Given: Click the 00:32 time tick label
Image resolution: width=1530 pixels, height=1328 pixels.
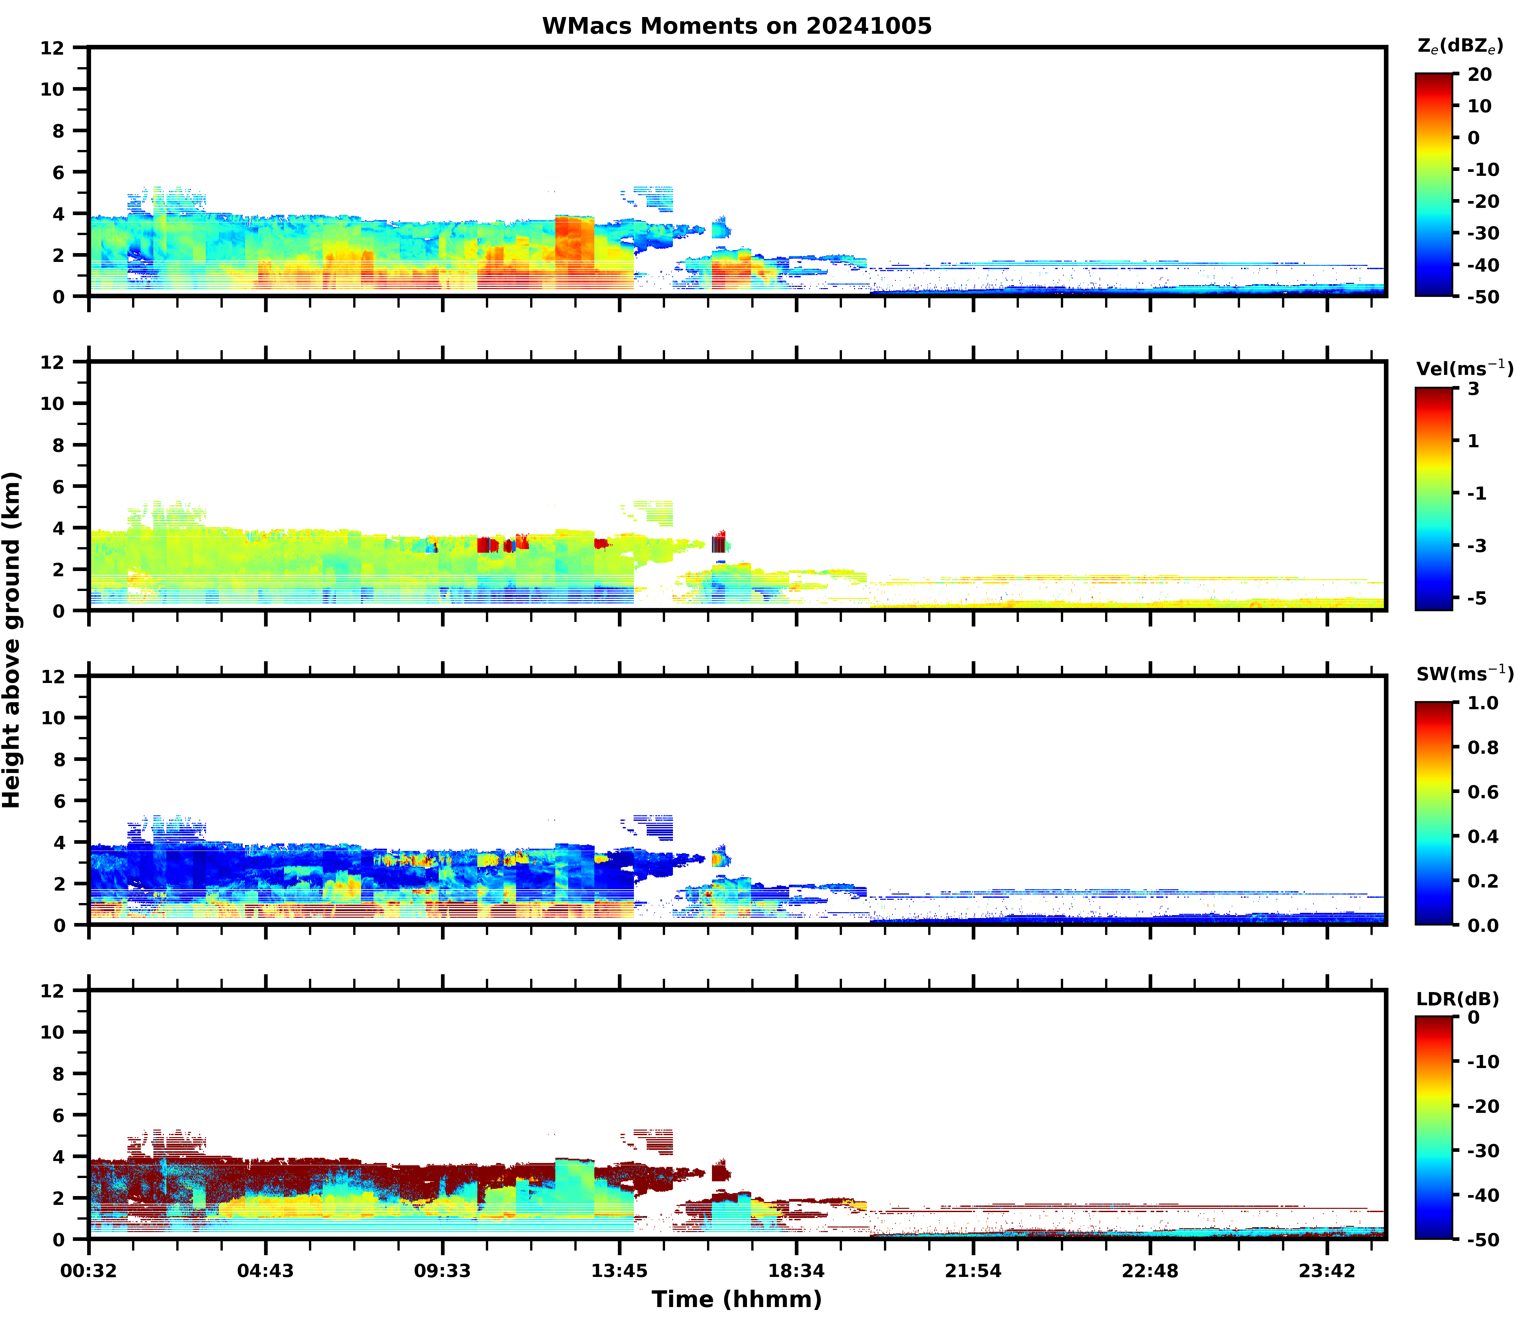Looking at the screenshot, I should (89, 1272).
